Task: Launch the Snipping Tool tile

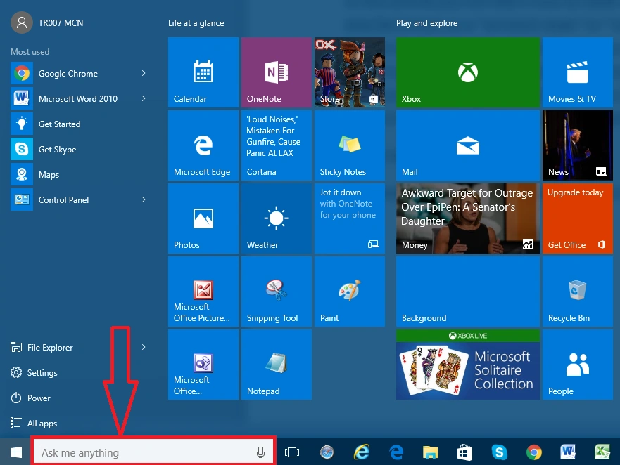Action: (277, 292)
